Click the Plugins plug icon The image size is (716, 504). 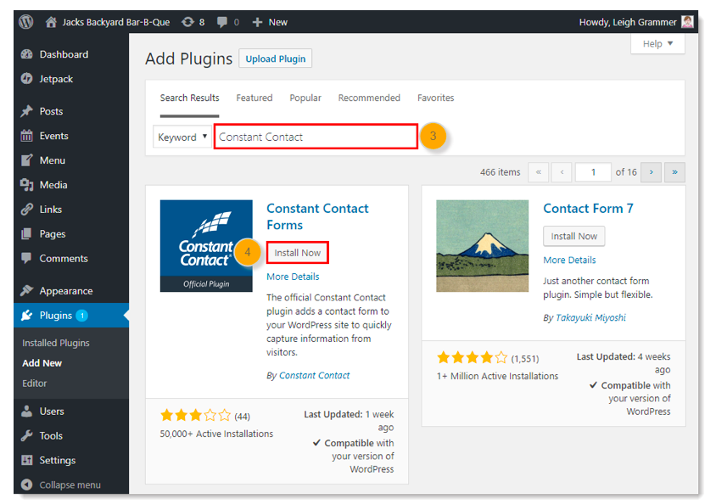26,315
